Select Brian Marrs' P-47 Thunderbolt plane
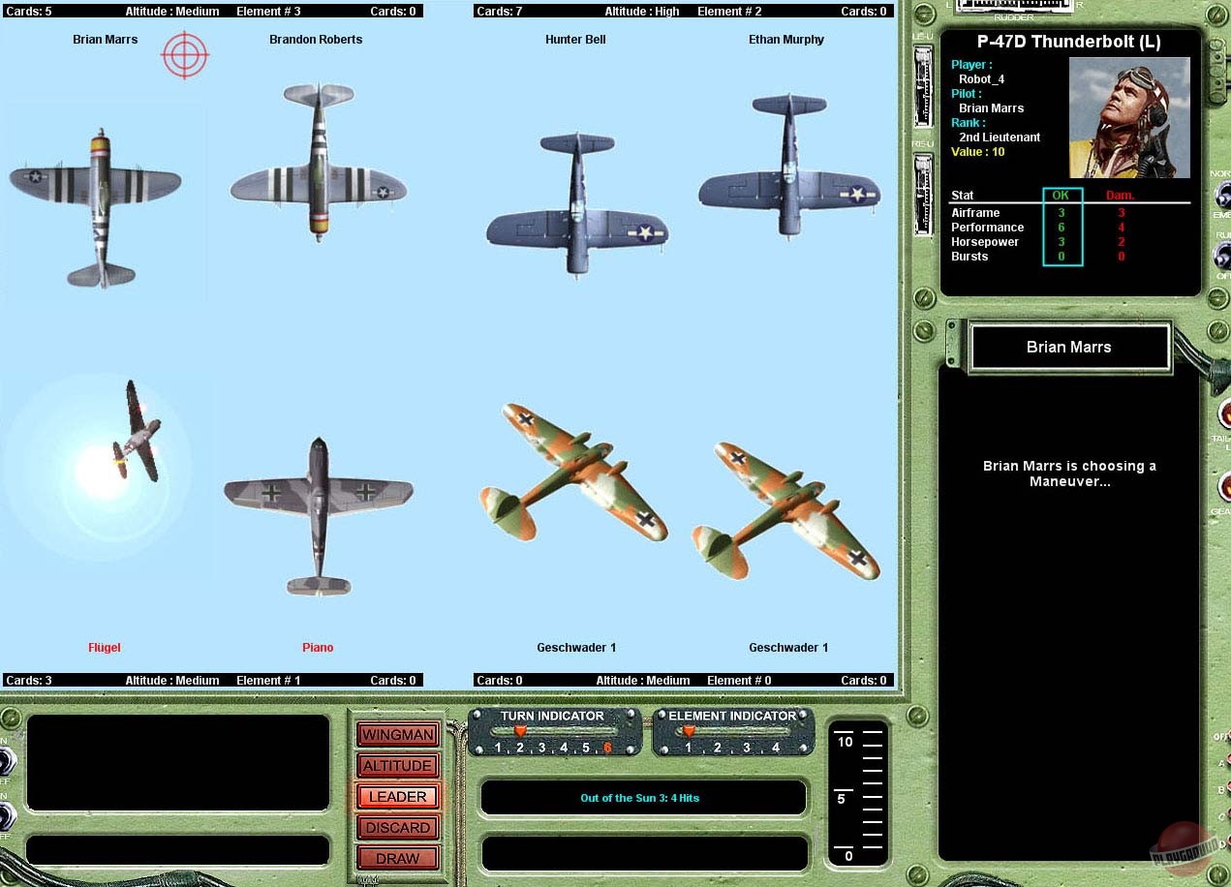This screenshot has height=887, width=1231. (97, 205)
